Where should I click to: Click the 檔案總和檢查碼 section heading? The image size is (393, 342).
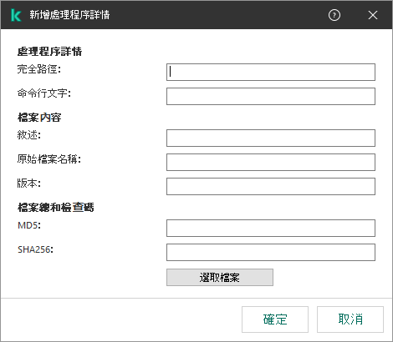click(x=56, y=208)
